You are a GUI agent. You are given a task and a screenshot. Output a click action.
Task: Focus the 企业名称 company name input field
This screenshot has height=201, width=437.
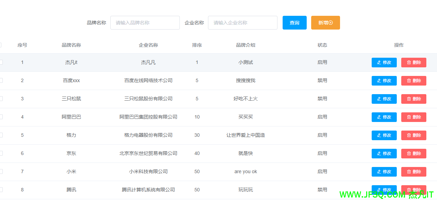coord(242,23)
